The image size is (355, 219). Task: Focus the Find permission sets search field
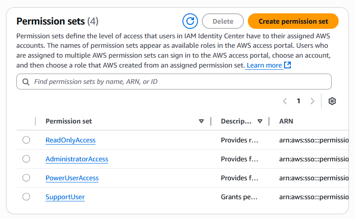tap(174, 81)
